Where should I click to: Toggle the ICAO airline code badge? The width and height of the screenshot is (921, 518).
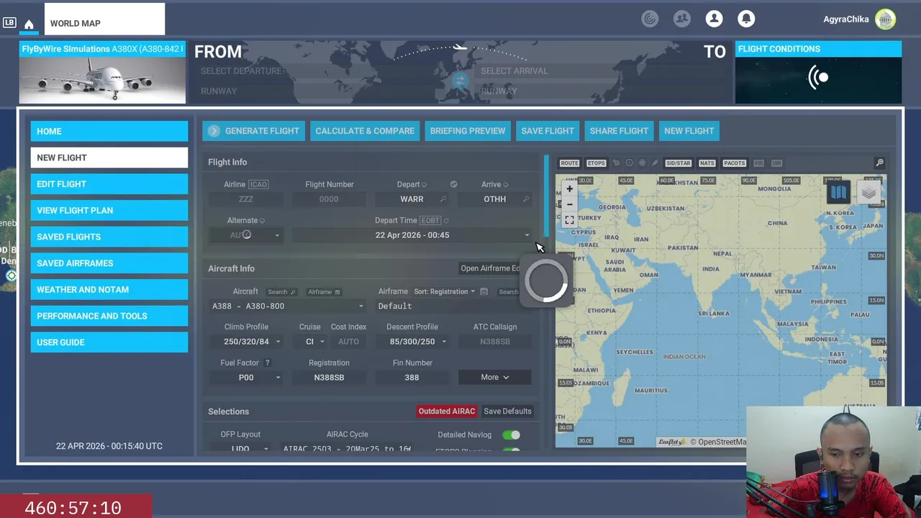(x=258, y=184)
